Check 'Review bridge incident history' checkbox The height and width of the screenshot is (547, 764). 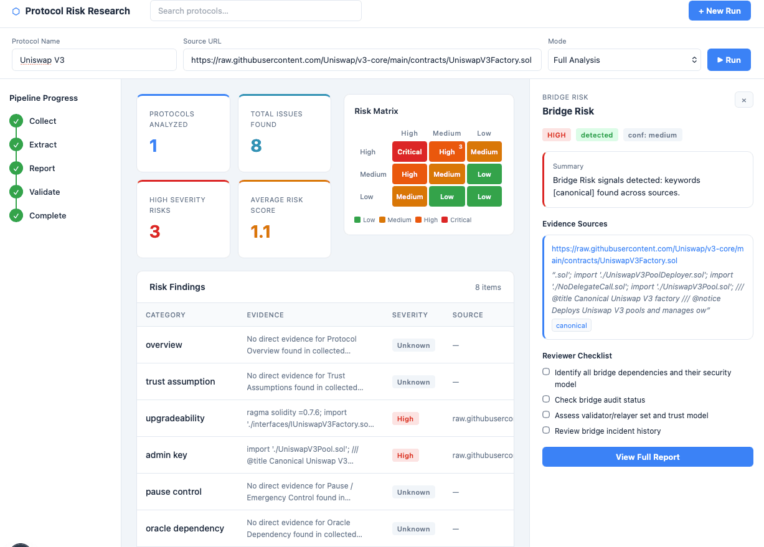coord(546,430)
